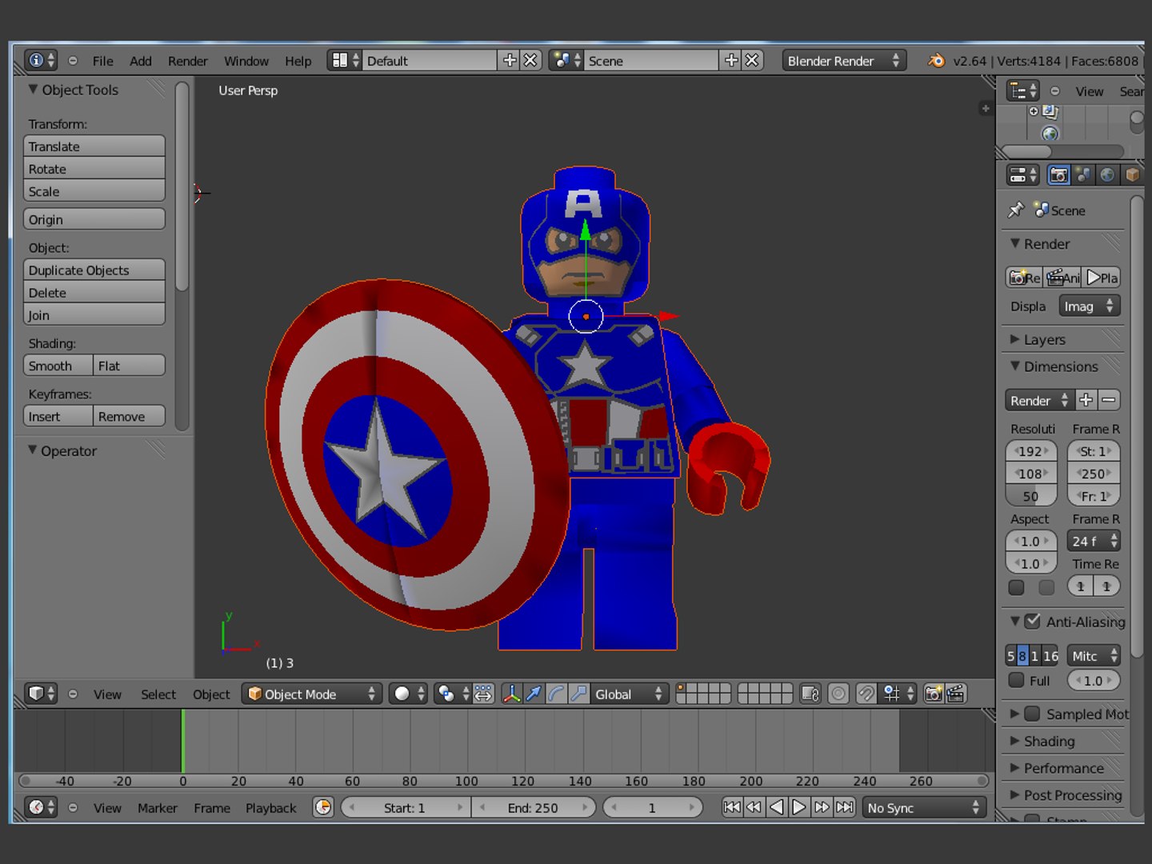Open the Properties editor type selector
1152x864 pixels.
point(1022,174)
